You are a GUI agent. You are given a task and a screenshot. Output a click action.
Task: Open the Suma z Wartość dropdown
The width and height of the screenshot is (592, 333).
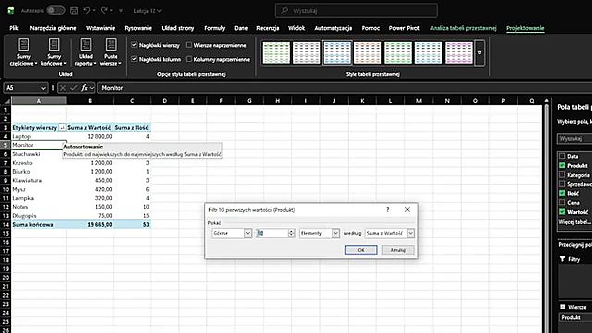[x=410, y=234]
